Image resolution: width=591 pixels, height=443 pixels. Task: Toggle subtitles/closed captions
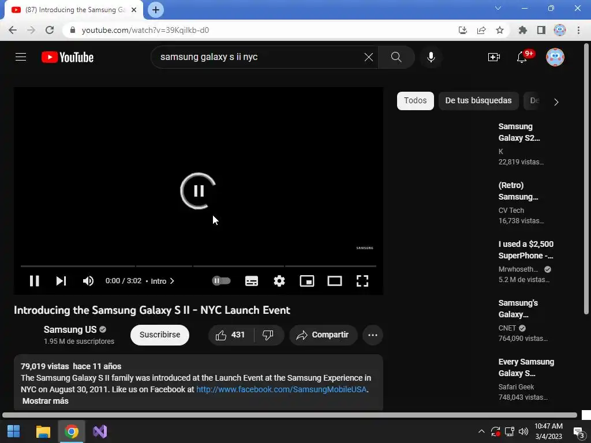pyautogui.click(x=252, y=281)
